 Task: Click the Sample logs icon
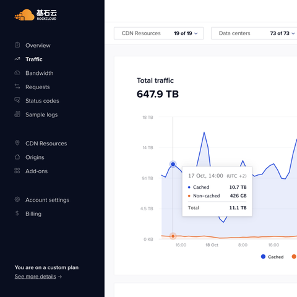(x=17, y=114)
